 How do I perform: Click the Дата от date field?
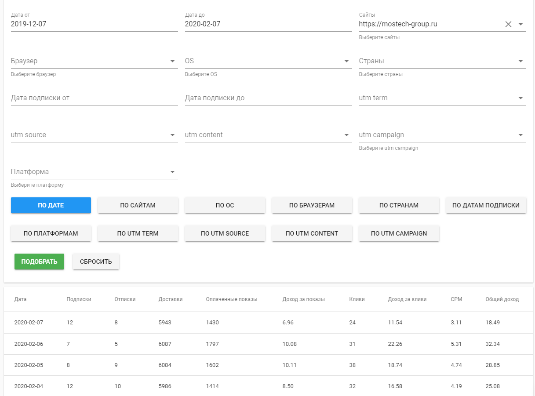(94, 24)
